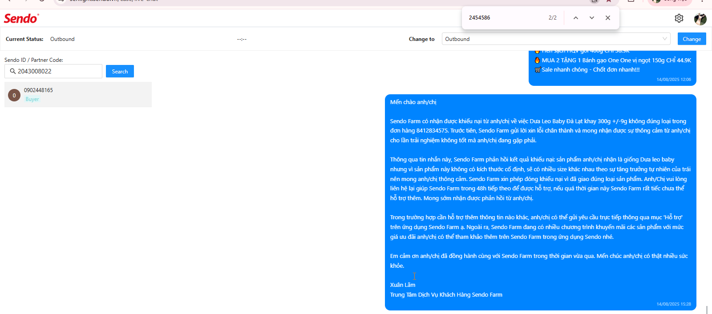This screenshot has width=712, height=314.
Task: Click the chat scrollbar handle at bottom right
Action: pyautogui.click(x=707, y=309)
